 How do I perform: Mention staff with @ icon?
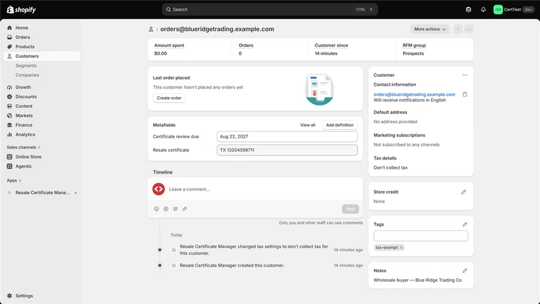pos(165,209)
